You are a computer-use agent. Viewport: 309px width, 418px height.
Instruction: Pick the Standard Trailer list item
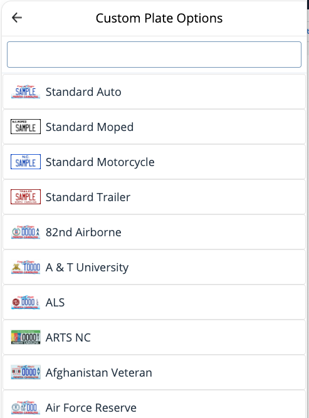(154, 197)
